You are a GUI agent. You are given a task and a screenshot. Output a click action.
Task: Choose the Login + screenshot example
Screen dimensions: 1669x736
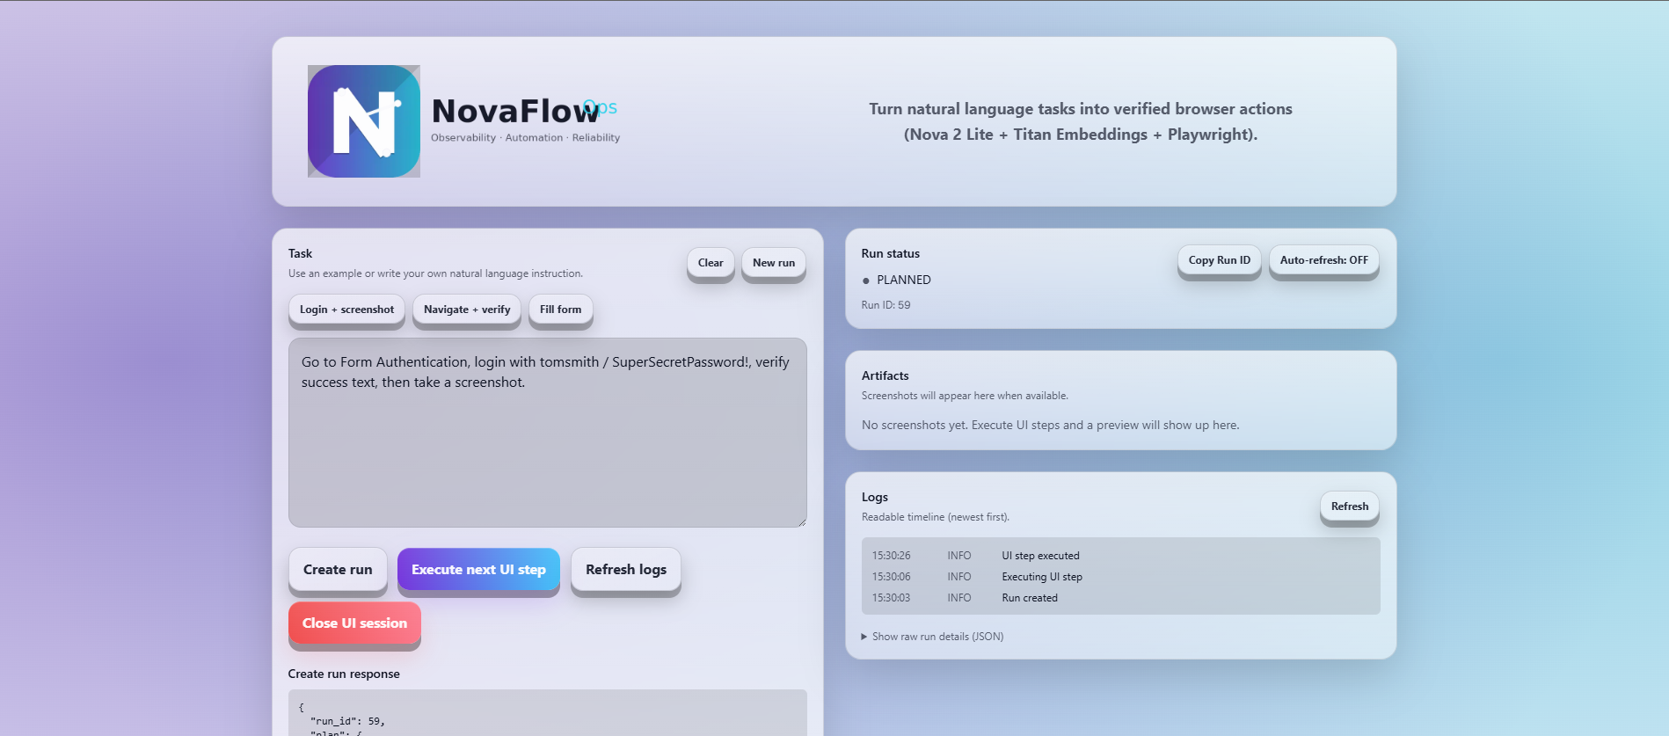click(x=346, y=310)
